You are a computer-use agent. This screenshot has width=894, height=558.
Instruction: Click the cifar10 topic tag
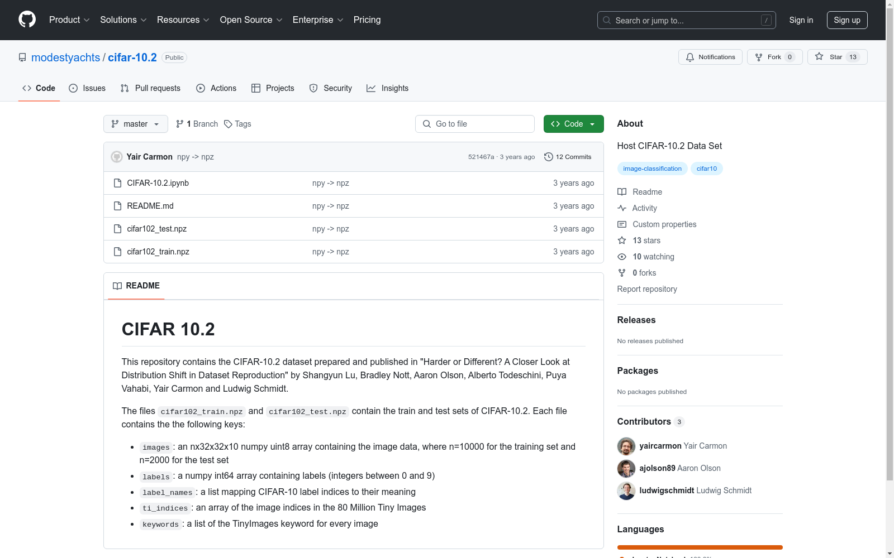[706, 169]
